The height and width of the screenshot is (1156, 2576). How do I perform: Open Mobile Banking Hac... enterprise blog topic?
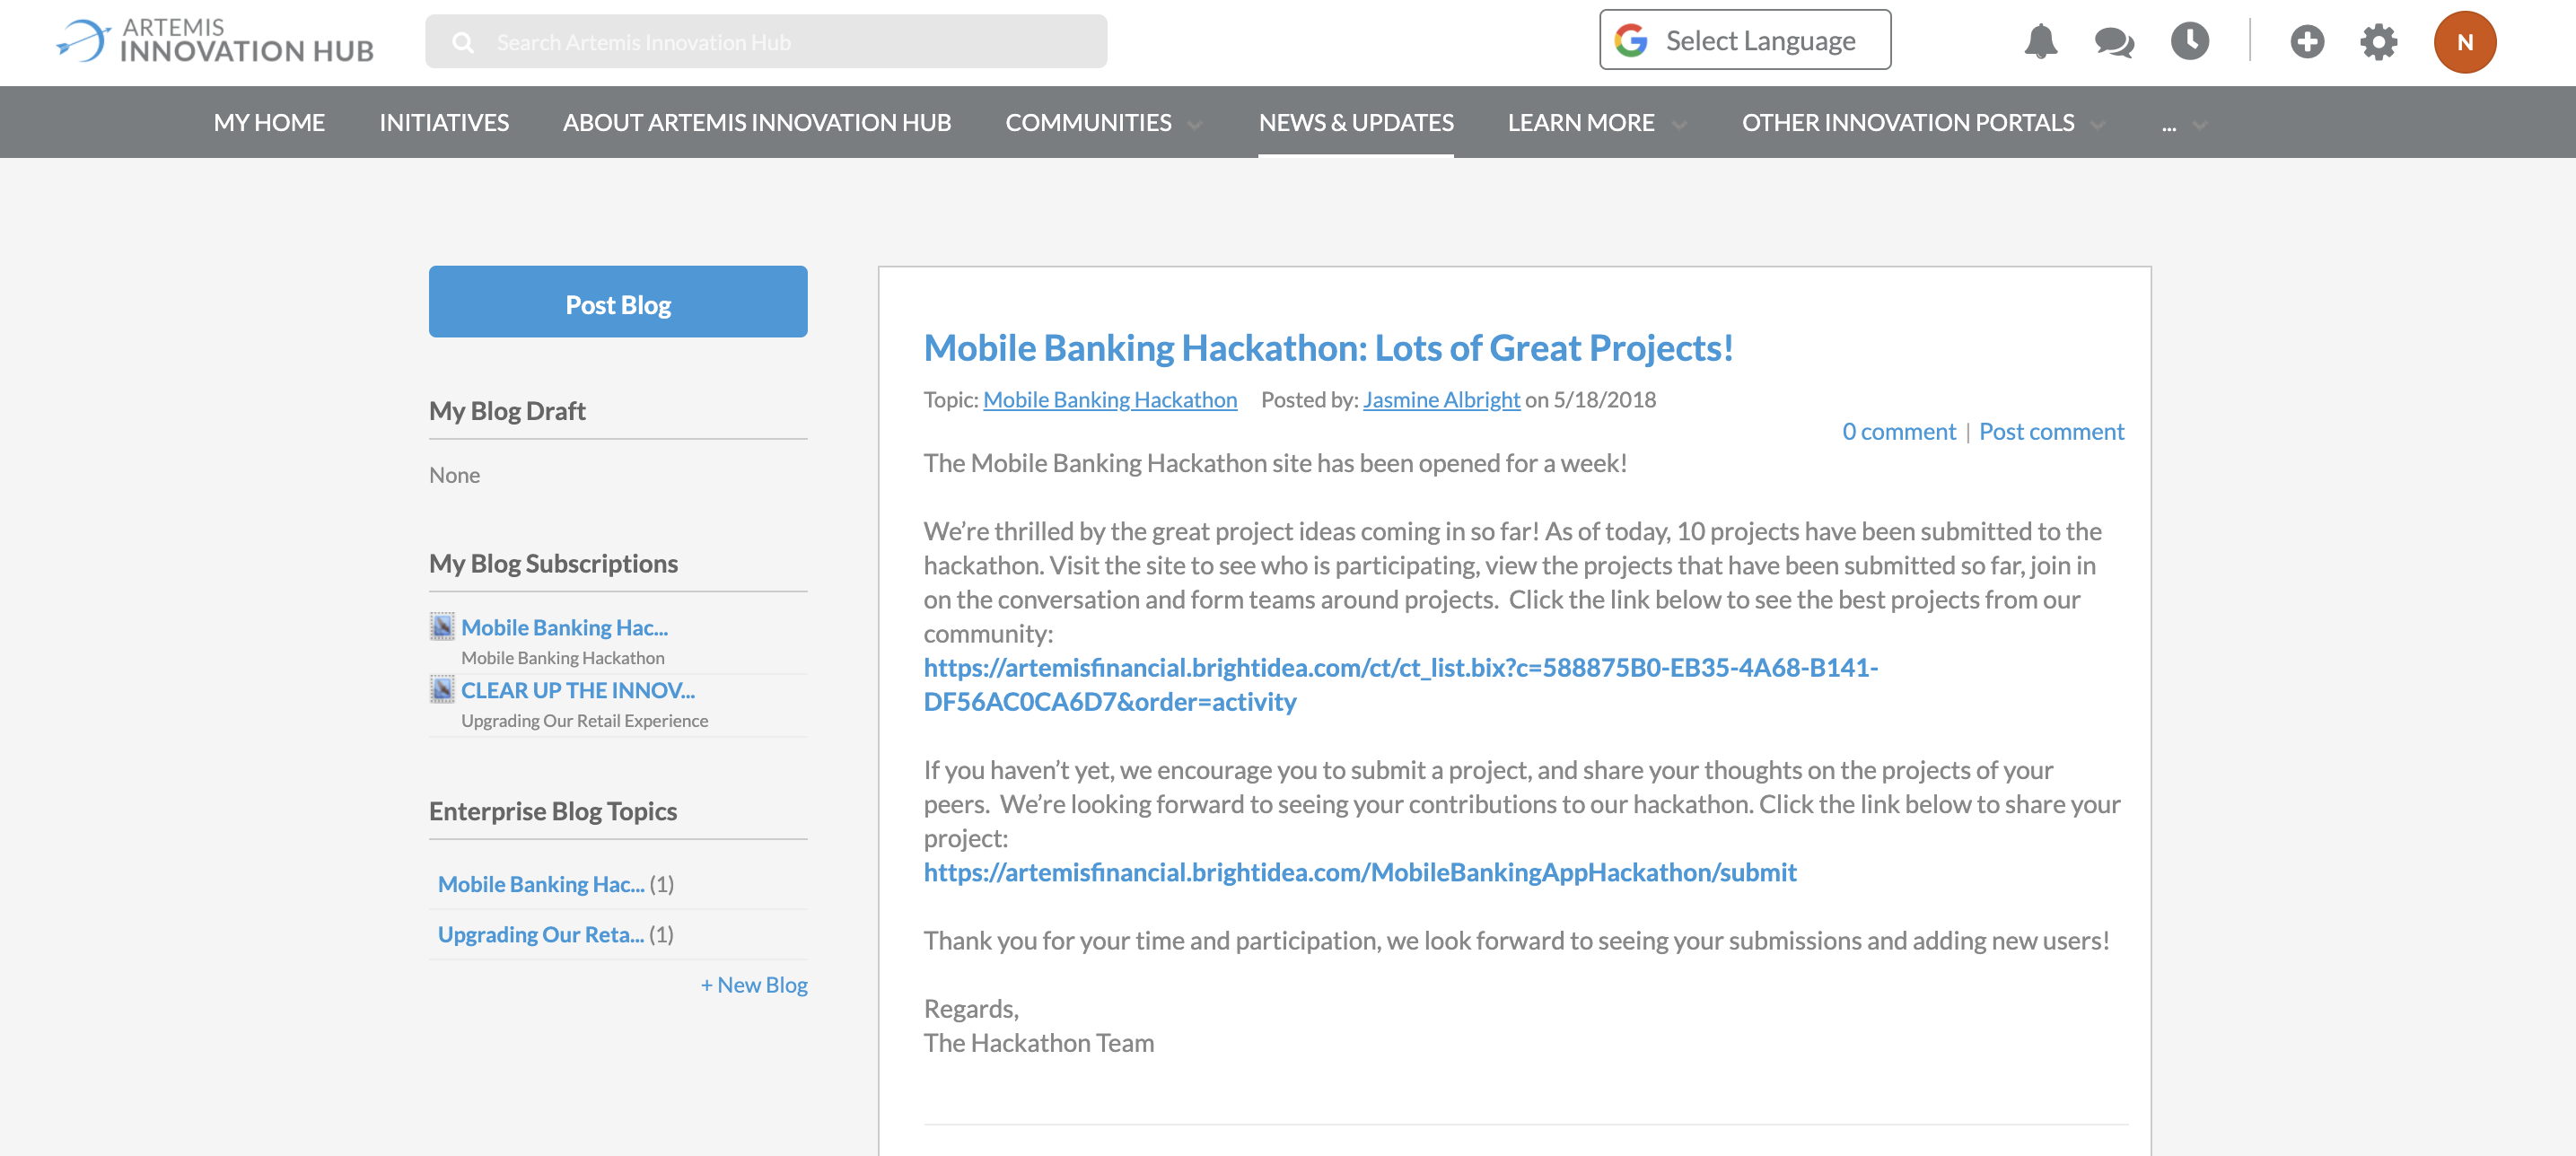[541, 884]
